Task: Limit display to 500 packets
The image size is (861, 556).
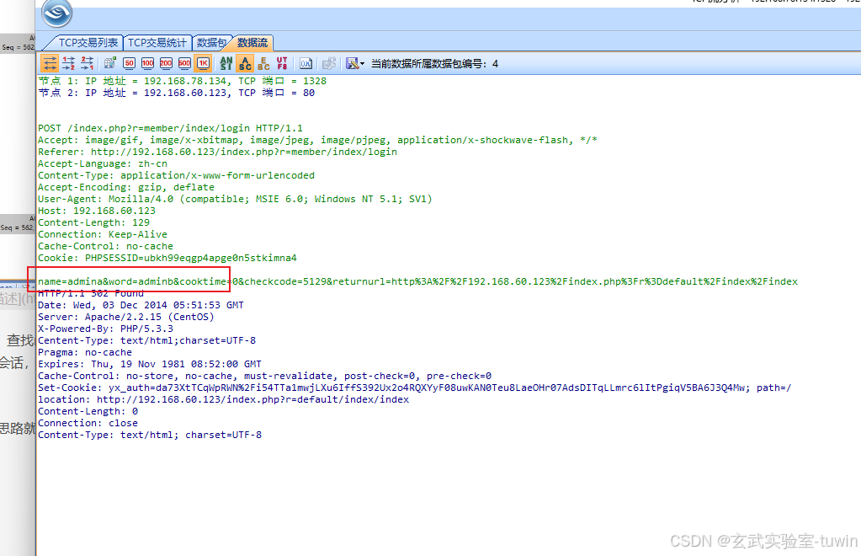Action: (x=184, y=64)
